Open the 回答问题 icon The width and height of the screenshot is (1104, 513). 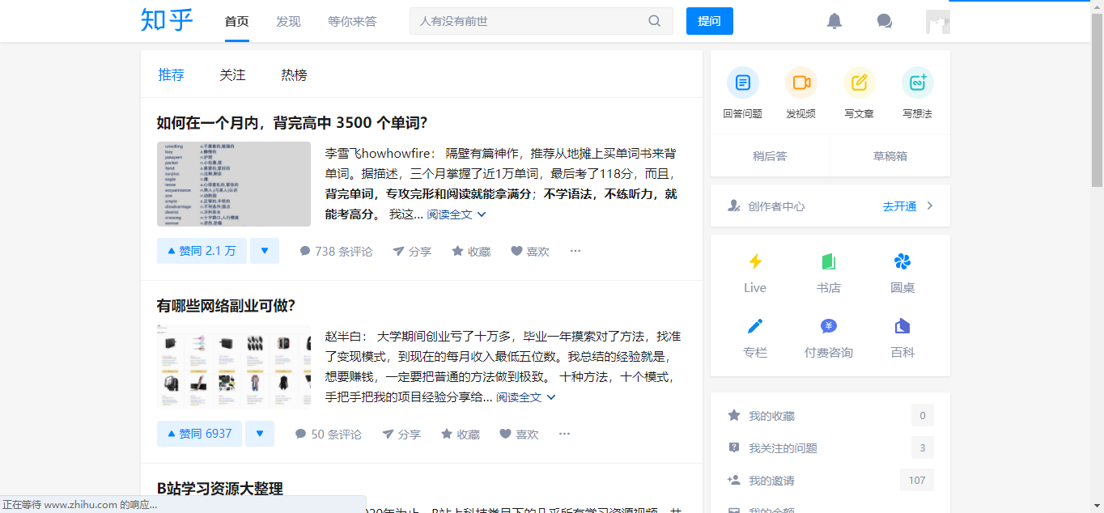[x=742, y=82]
